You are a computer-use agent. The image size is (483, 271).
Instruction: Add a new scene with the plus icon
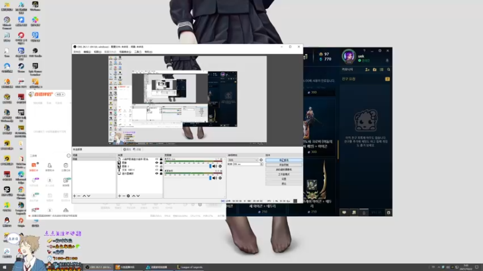pos(74,196)
